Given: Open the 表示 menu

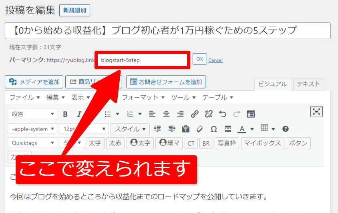Looking at the screenshot, I should pyautogui.click(x=80, y=97).
